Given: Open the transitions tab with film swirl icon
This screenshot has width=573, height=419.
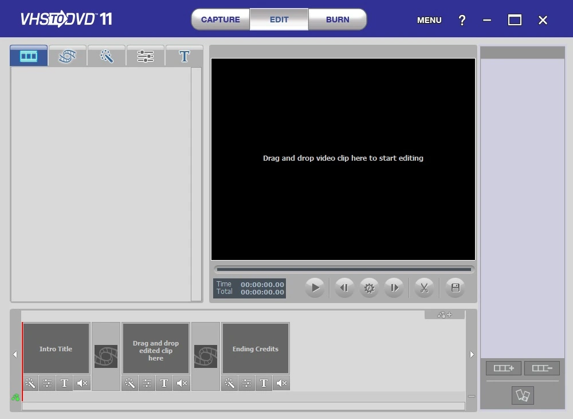Looking at the screenshot, I should pyautogui.click(x=68, y=56).
